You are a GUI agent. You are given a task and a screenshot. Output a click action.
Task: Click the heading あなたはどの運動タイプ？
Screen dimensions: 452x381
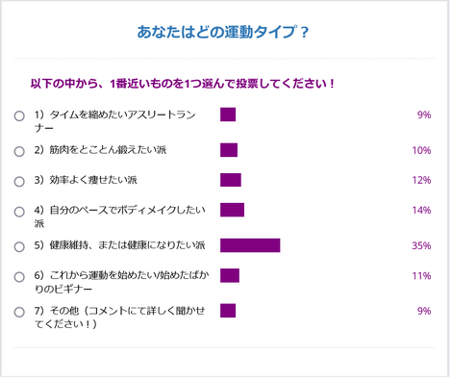click(x=223, y=32)
